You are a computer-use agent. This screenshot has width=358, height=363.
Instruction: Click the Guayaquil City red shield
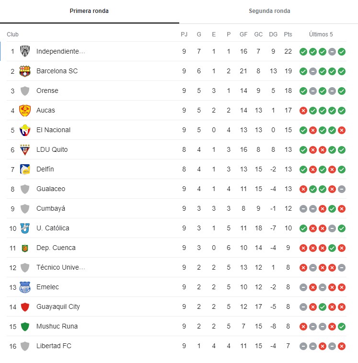point(25,306)
